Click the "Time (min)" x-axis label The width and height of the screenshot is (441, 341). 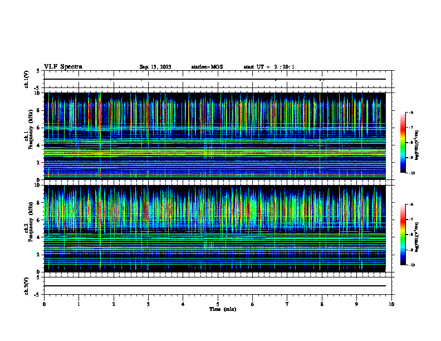point(223,309)
